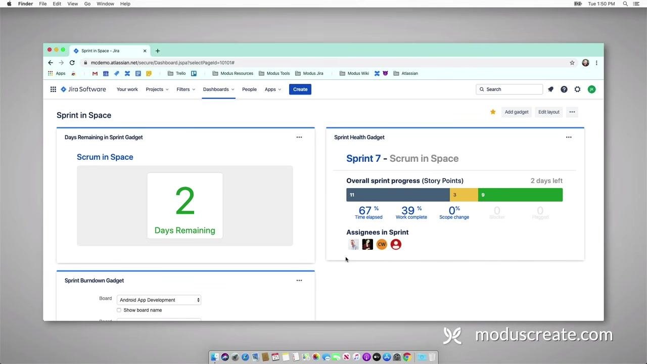Open the Jira app switcher grid icon
647x364 pixels.
(53, 89)
